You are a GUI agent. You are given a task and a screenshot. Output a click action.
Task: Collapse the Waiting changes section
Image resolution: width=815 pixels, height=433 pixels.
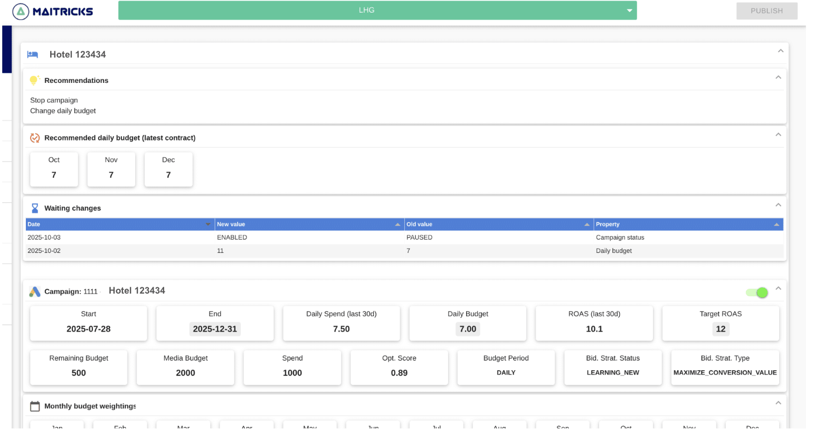click(x=778, y=205)
